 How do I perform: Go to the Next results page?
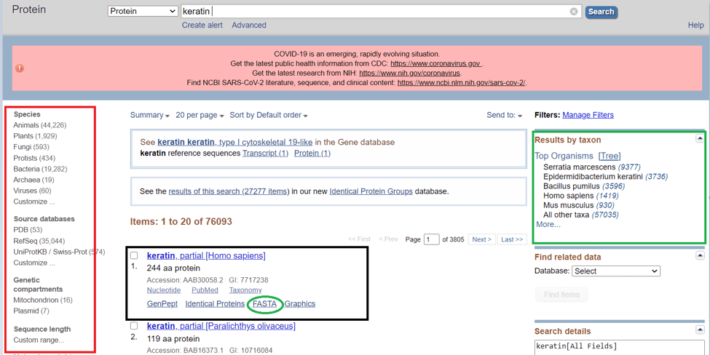pos(481,239)
